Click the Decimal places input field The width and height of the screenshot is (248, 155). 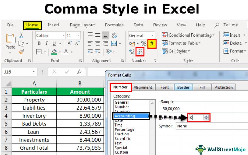(x=197, y=118)
